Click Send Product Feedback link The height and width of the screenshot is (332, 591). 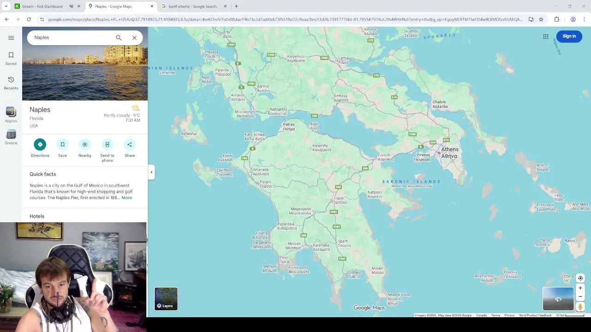tap(535, 315)
